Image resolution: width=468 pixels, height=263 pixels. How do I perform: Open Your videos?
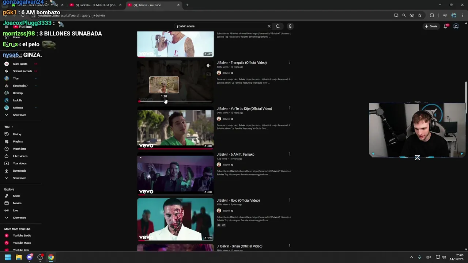pyautogui.click(x=20, y=163)
